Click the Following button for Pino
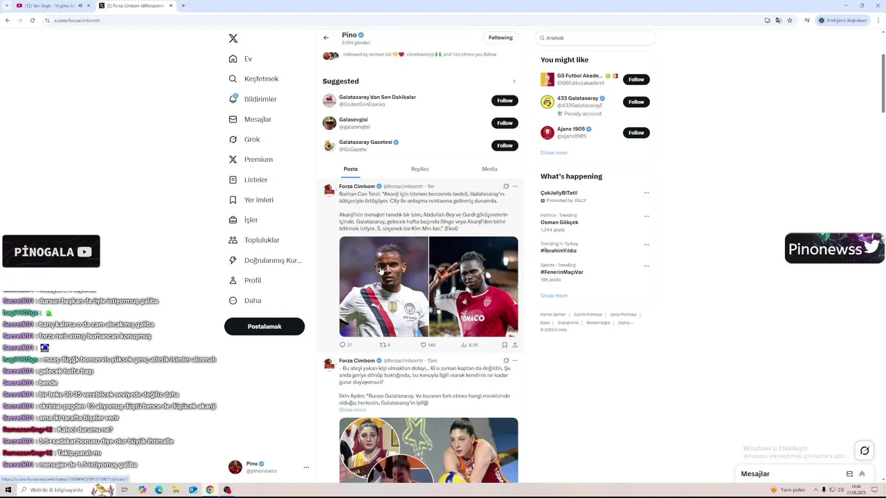 pos(500,37)
